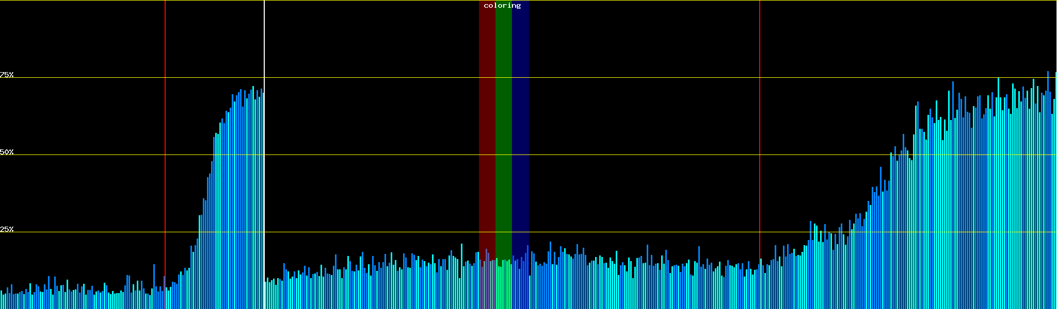Select the green coloring band
This screenshot has height=309, width=1057.
(503, 129)
